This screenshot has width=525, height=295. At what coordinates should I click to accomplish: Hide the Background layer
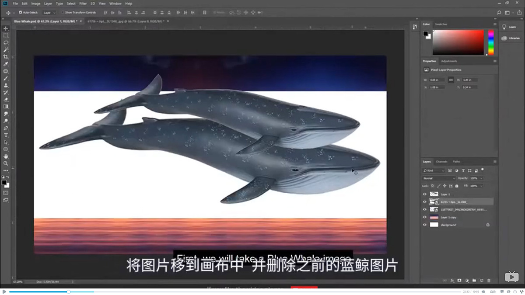pyautogui.click(x=425, y=225)
